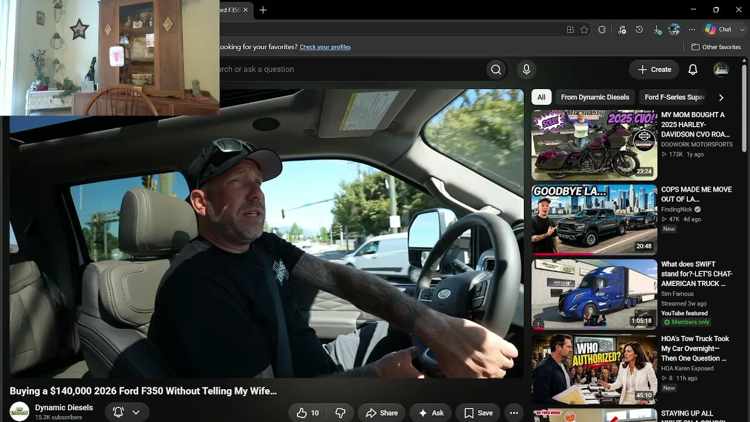The height and width of the screenshot is (422, 750).
Task: Open the Slm Famous channel name
Action: 677,294
